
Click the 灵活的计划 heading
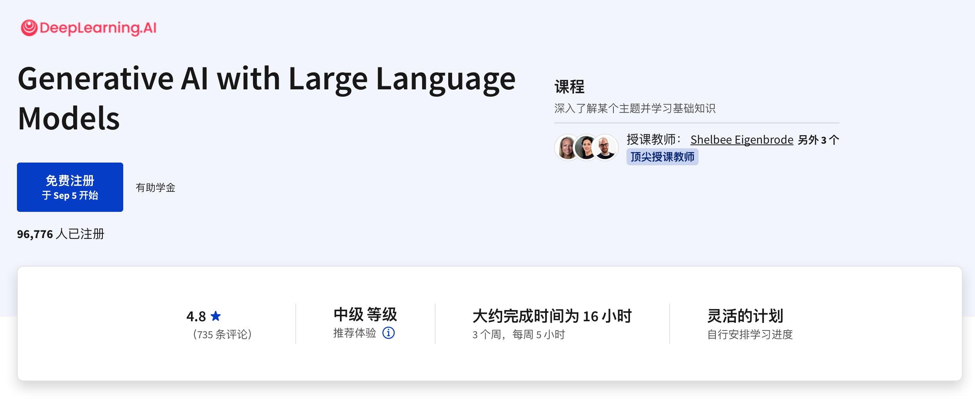point(745,316)
